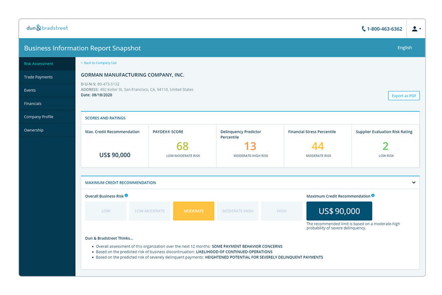Screen dimensions: 442x295
Task: Click info icon next to Overall Business Risk
Action: click(x=127, y=195)
